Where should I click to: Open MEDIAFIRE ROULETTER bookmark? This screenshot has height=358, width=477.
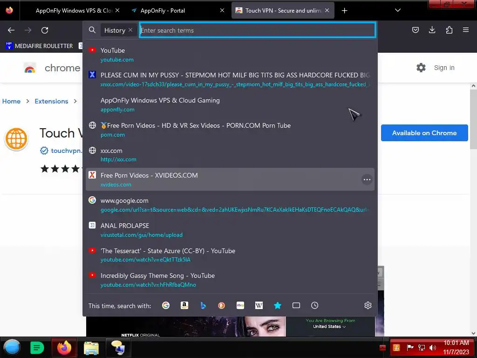(39, 46)
